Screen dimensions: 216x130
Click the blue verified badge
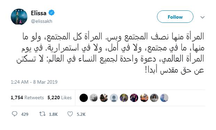pyautogui.click(x=51, y=13)
